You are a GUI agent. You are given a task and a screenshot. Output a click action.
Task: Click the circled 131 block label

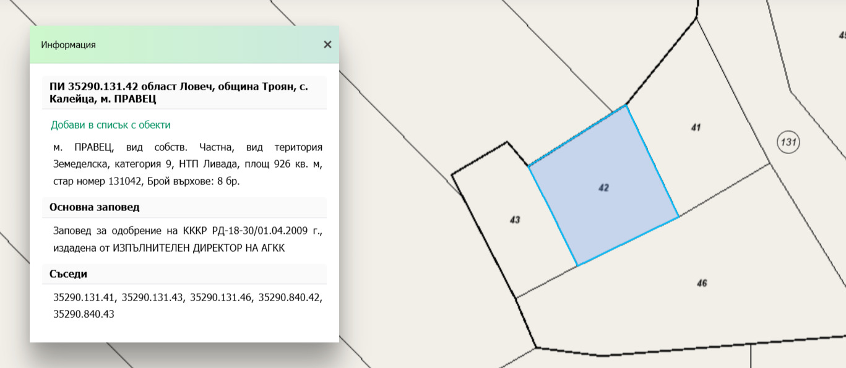point(788,143)
